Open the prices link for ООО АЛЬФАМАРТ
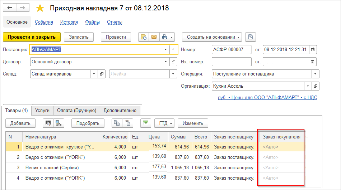This screenshot has height=190, width=341. click(267, 97)
